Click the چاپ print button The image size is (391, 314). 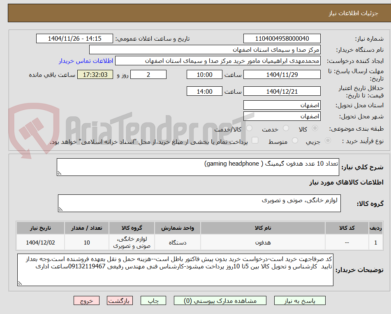(x=153, y=300)
